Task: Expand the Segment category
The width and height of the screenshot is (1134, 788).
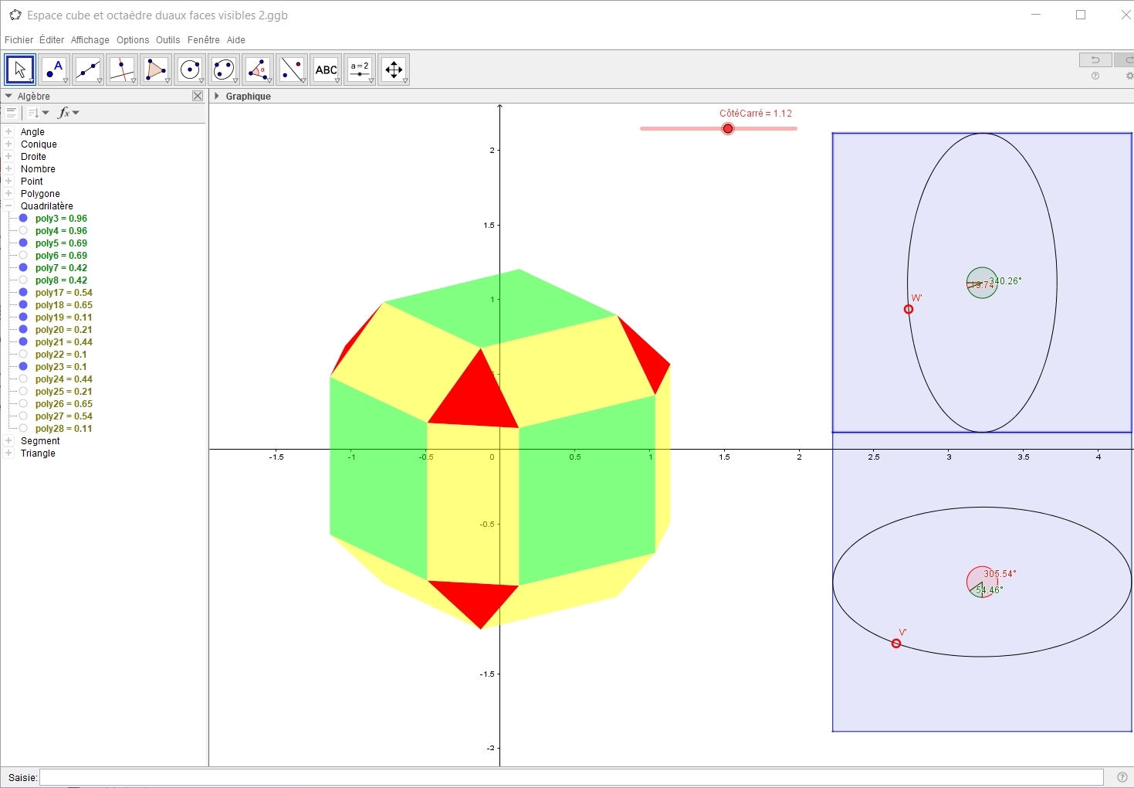Action: 9,441
